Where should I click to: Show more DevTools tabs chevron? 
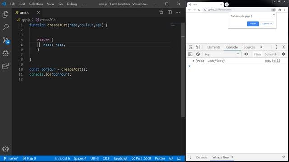point(261,47)
